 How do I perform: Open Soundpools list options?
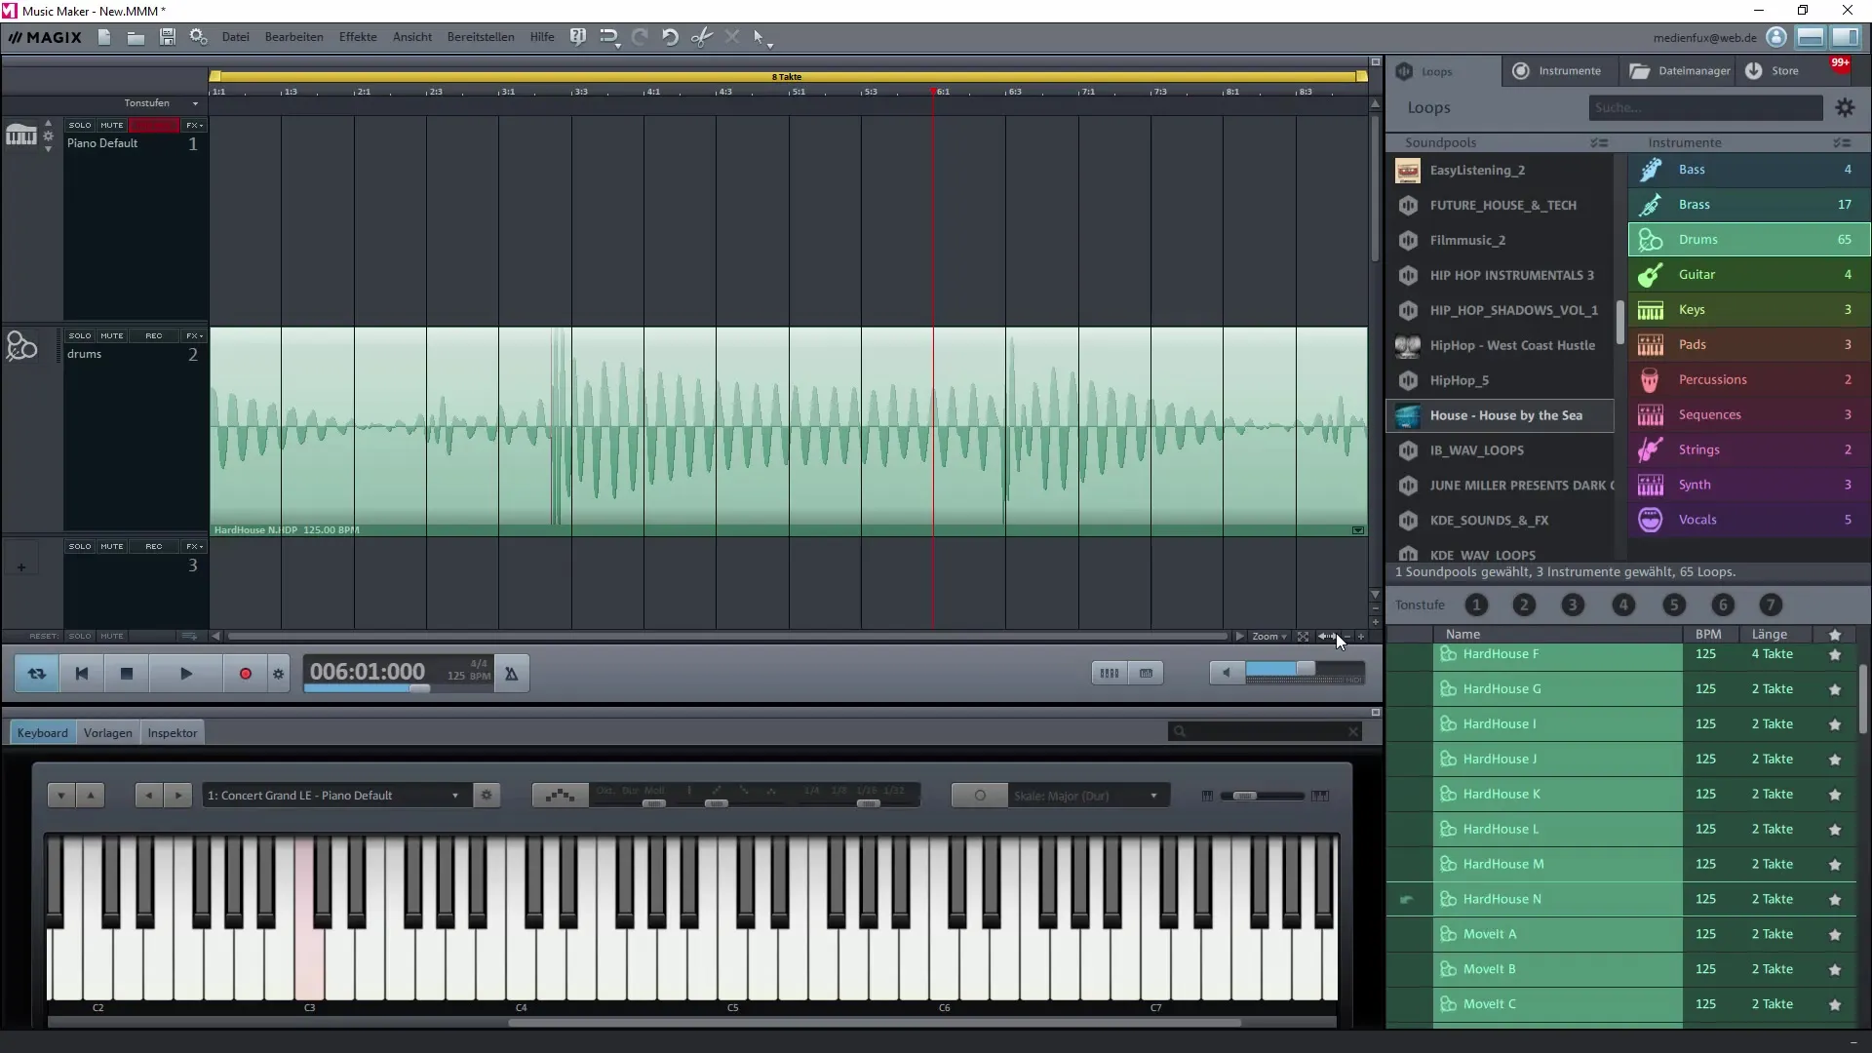1599,142
